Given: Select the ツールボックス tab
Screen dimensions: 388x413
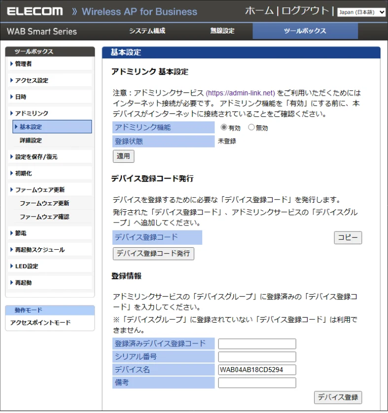Looking at the screenshot, I should click(x=305, y=31).
